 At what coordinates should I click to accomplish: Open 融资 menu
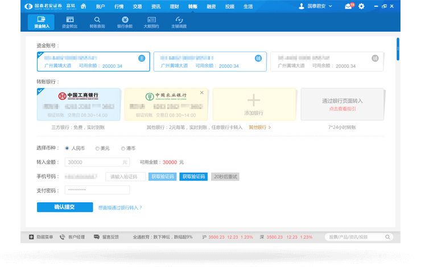[211, 6]
